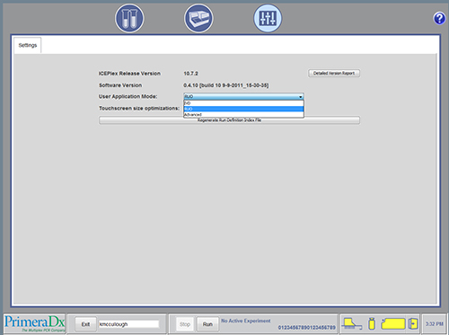The height and width of the screenshot is (335, 449).
Task: Click the instrument tray status icon
Action: click(351, 324)
